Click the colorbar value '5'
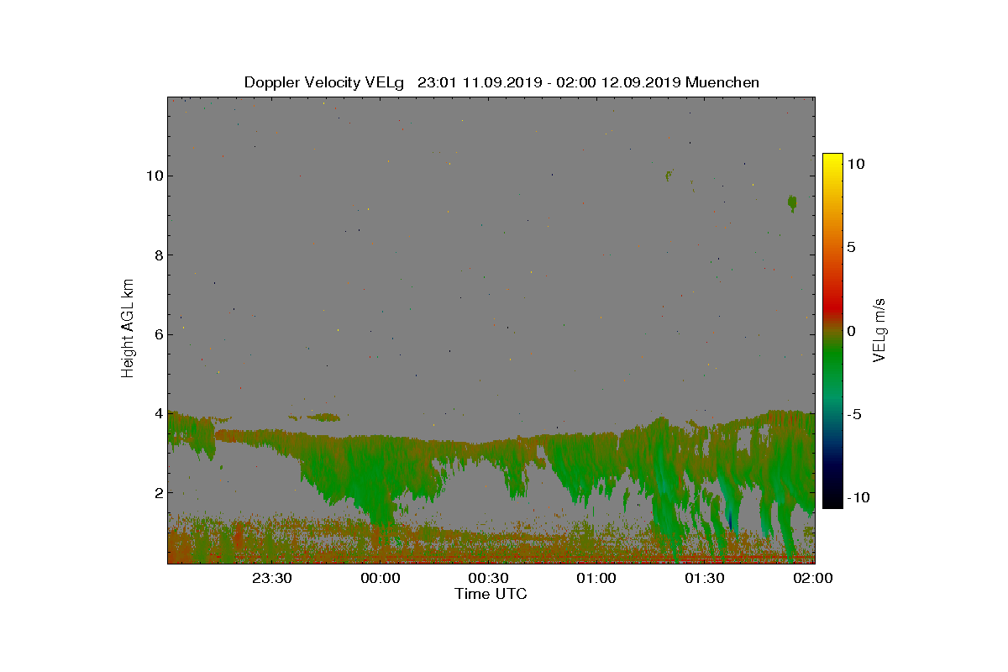This screenshot has width=1008, height=672. click(x=851, y=248)
